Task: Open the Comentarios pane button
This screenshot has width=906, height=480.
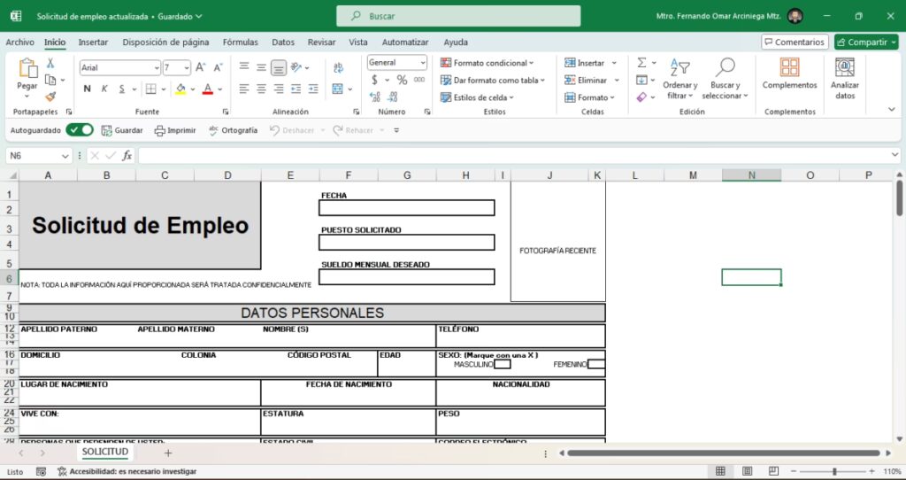Action: point(795,42)
